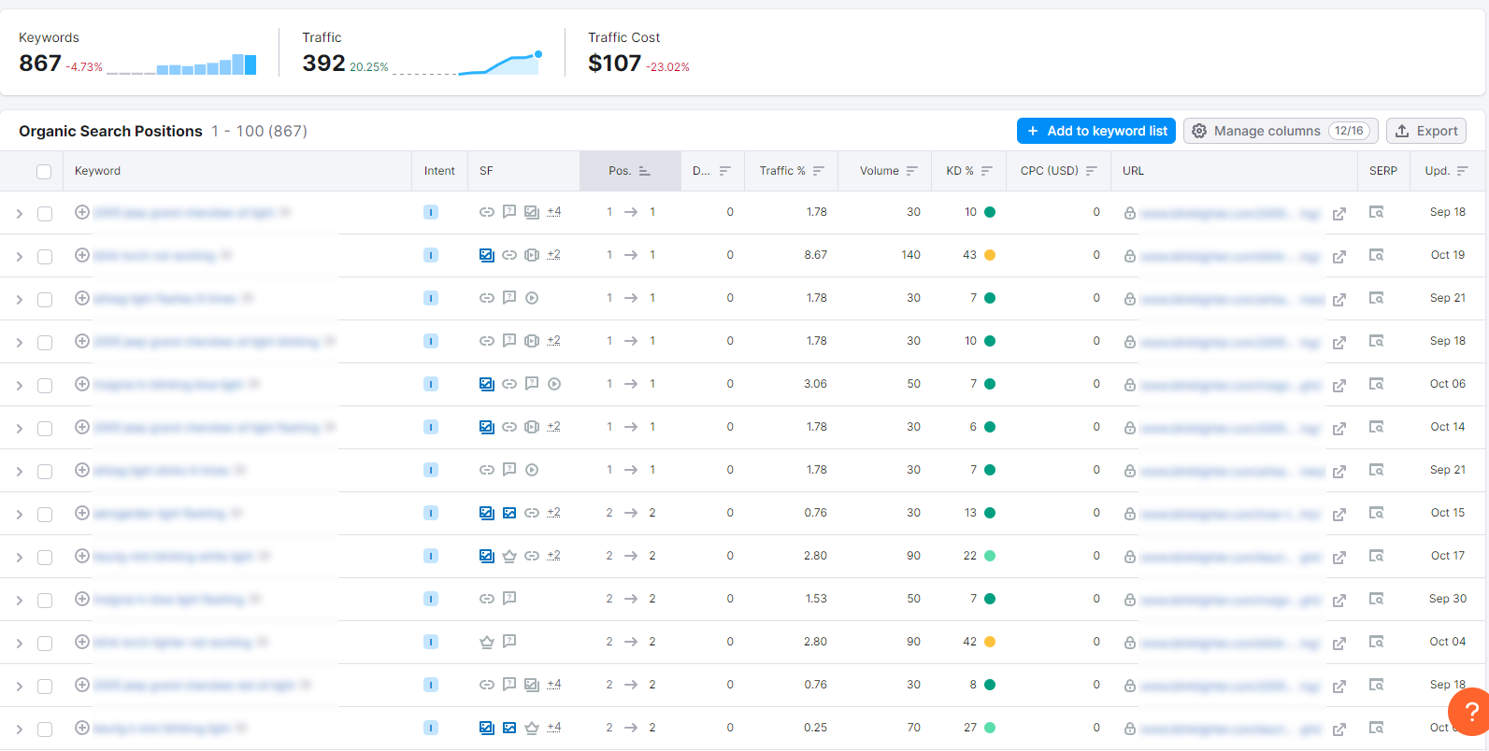The image size is (1489, 751).
Task: Click the Traffic value 392
Action: [x=323, y=64]
